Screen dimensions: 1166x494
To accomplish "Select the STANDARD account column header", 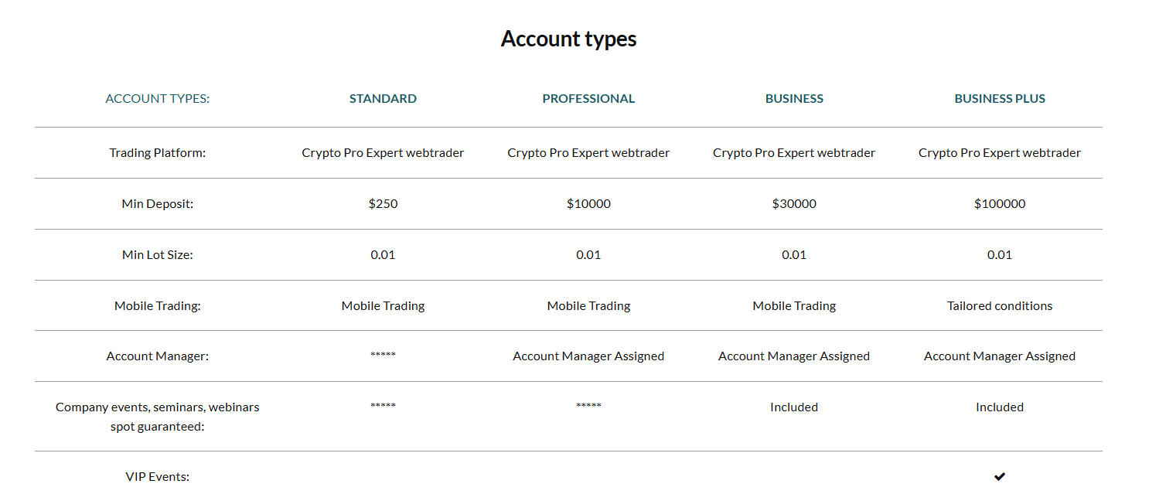I will click(383, 99).
